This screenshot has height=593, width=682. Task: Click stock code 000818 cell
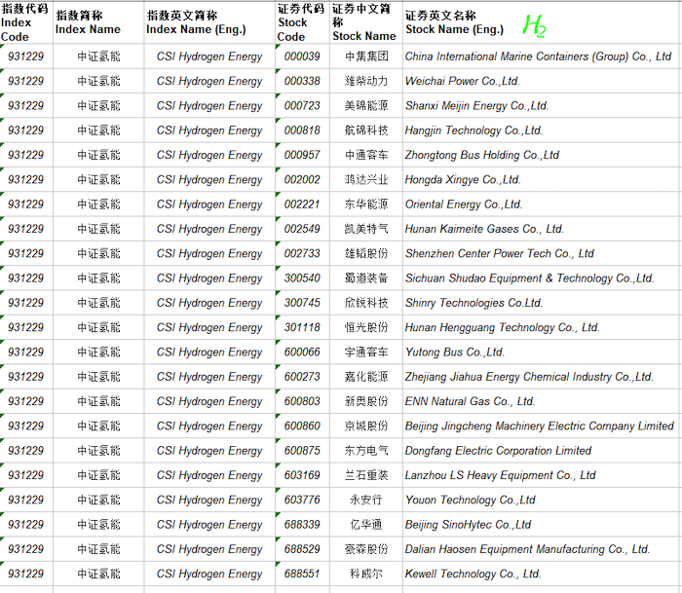pos(302,130)
